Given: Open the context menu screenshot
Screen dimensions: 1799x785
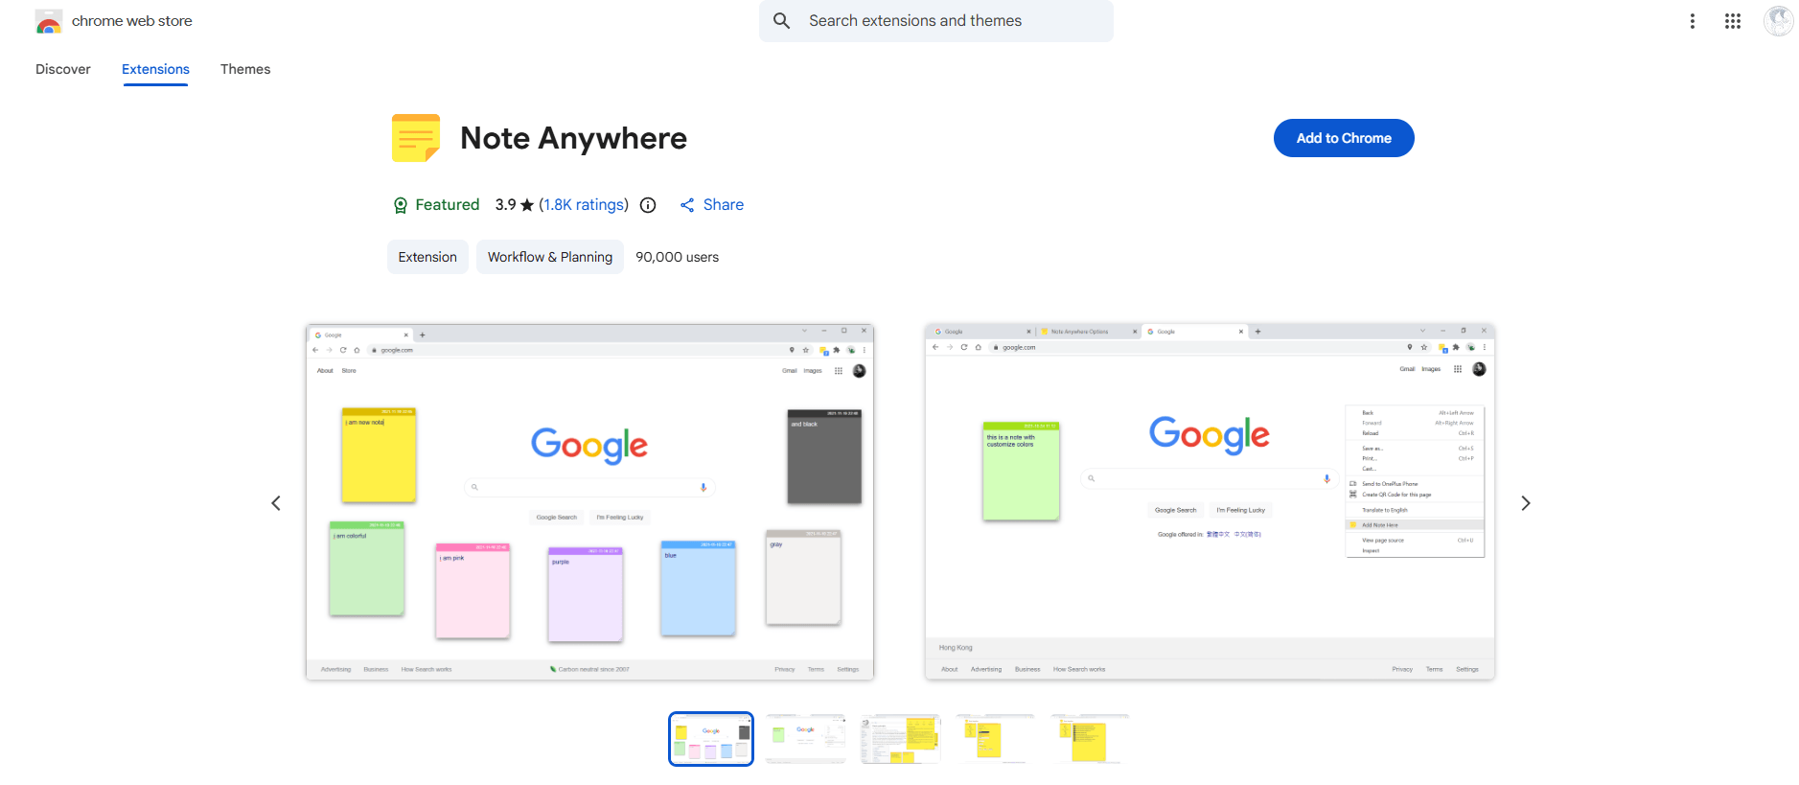Looking at the screenshot, I should click(x=1210, y=502).
